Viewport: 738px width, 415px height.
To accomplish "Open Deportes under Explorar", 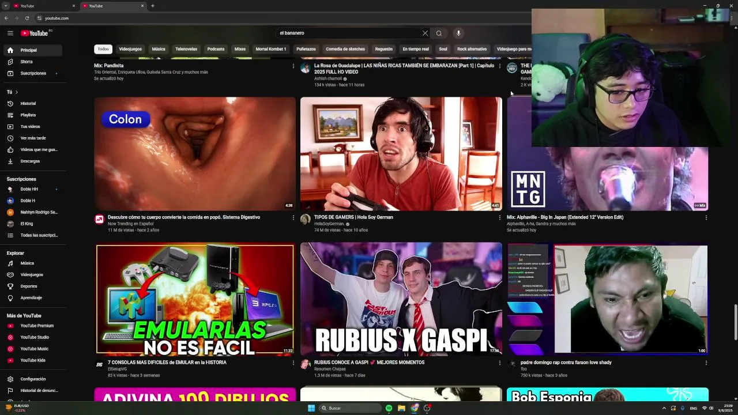I will tap(33, 286).
